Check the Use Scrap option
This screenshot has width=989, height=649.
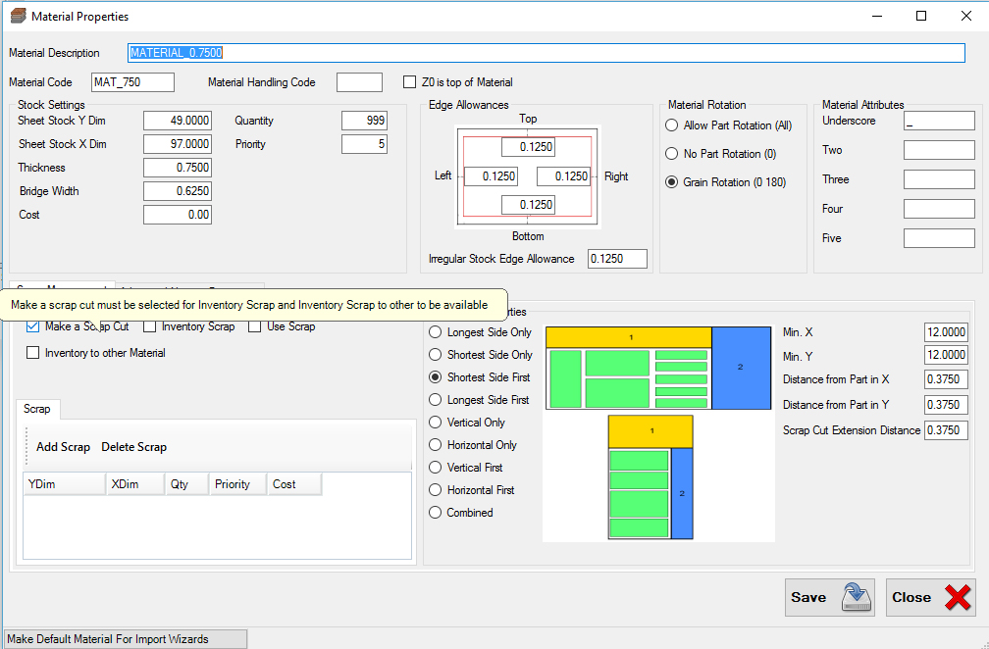pyautogui.click(x=252, y=326)
